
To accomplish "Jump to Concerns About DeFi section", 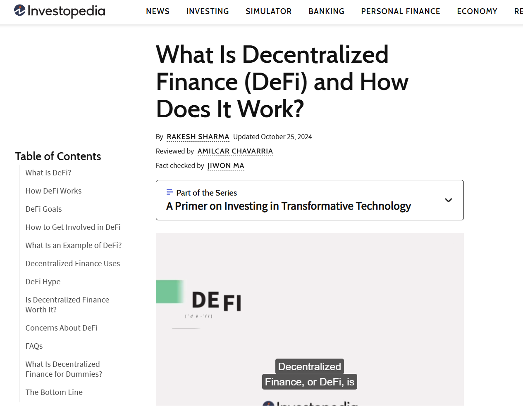I will click(62, 328).
